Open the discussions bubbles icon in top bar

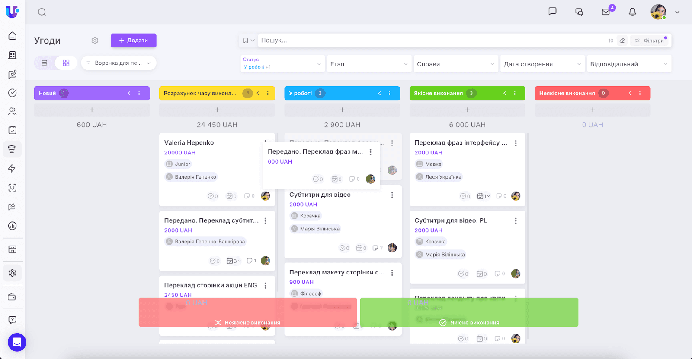[579, 12]
